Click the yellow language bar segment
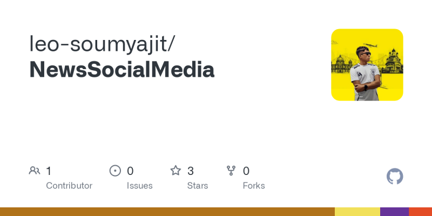Screen dimensions: 432x216 (x=357, y=212)
